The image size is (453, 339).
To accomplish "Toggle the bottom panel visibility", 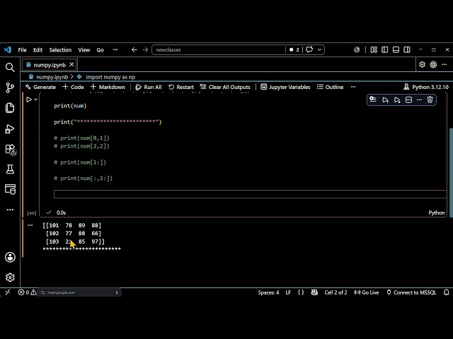I will coord(396,50).
